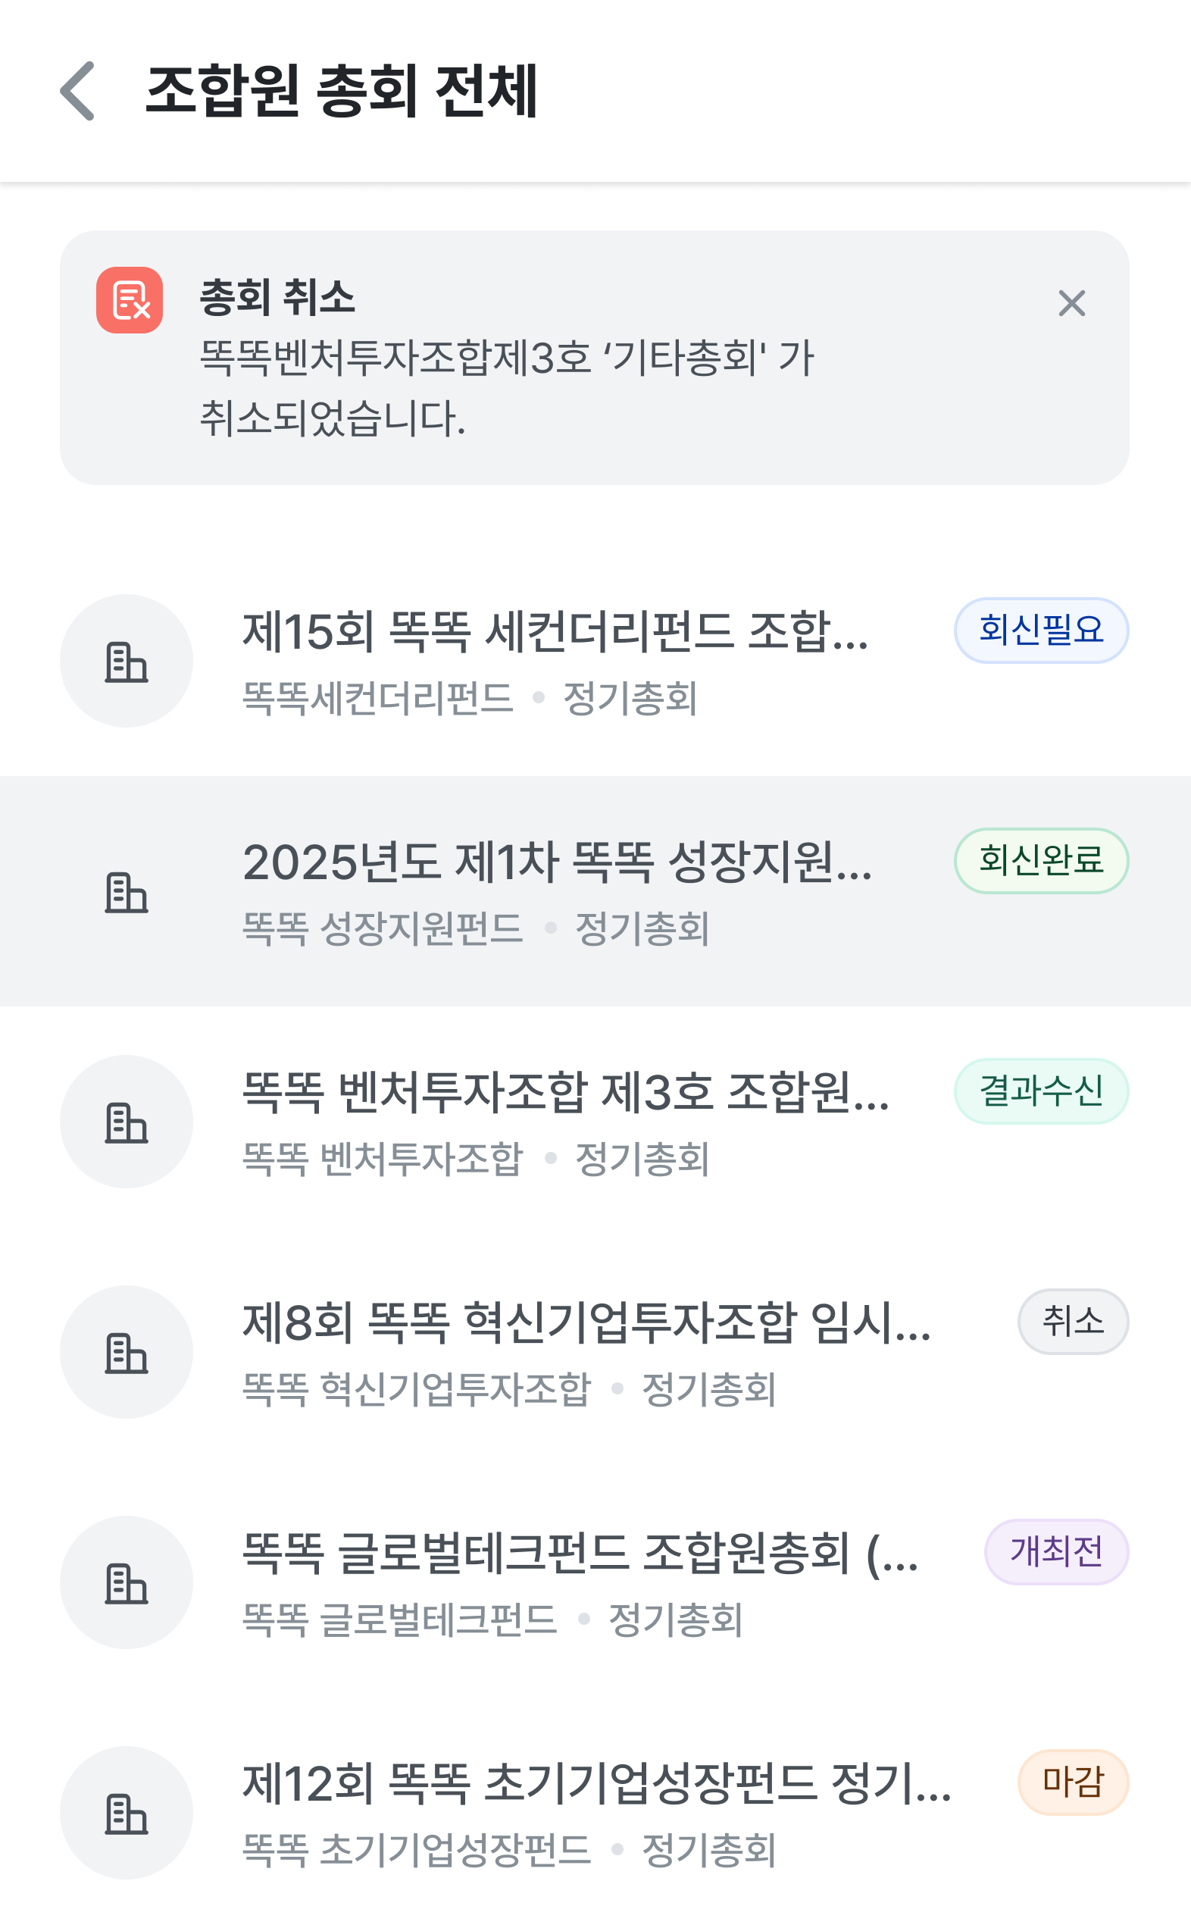Tap building icon for 똑똑 글로벌테크펀드 meeting
Viewport: 1191px width, 1928px height.
click(127, 1582)
